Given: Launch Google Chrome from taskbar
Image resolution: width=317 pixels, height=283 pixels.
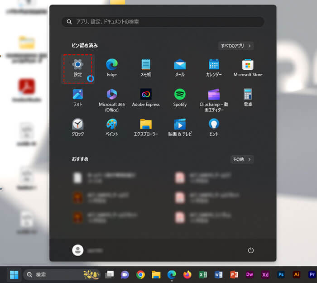Looking at the screenshot, I should click(x=140, y=275).
